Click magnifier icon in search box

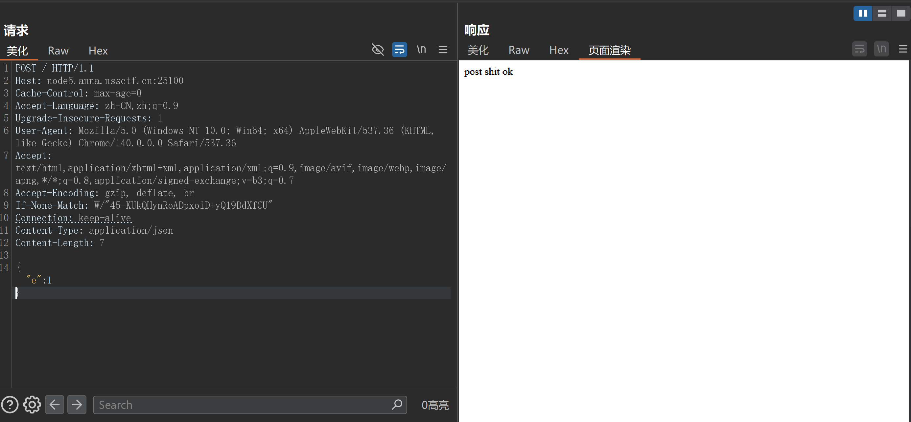pyautogui.click(x=397, y=404)
